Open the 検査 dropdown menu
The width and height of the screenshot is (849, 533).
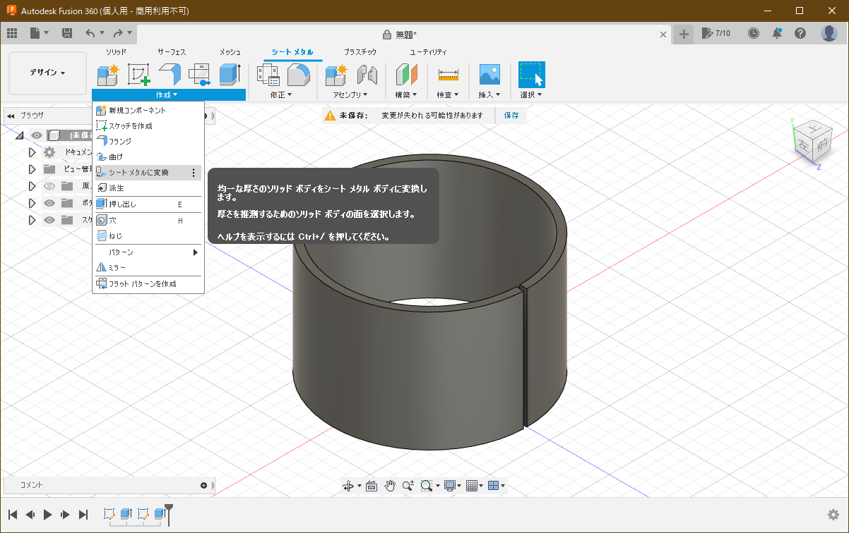click(x=448, y=94)
